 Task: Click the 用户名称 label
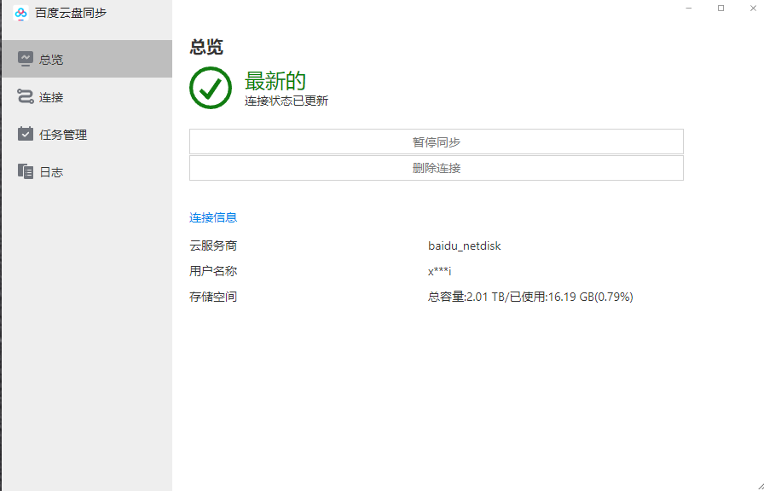(x=213, y=271)
